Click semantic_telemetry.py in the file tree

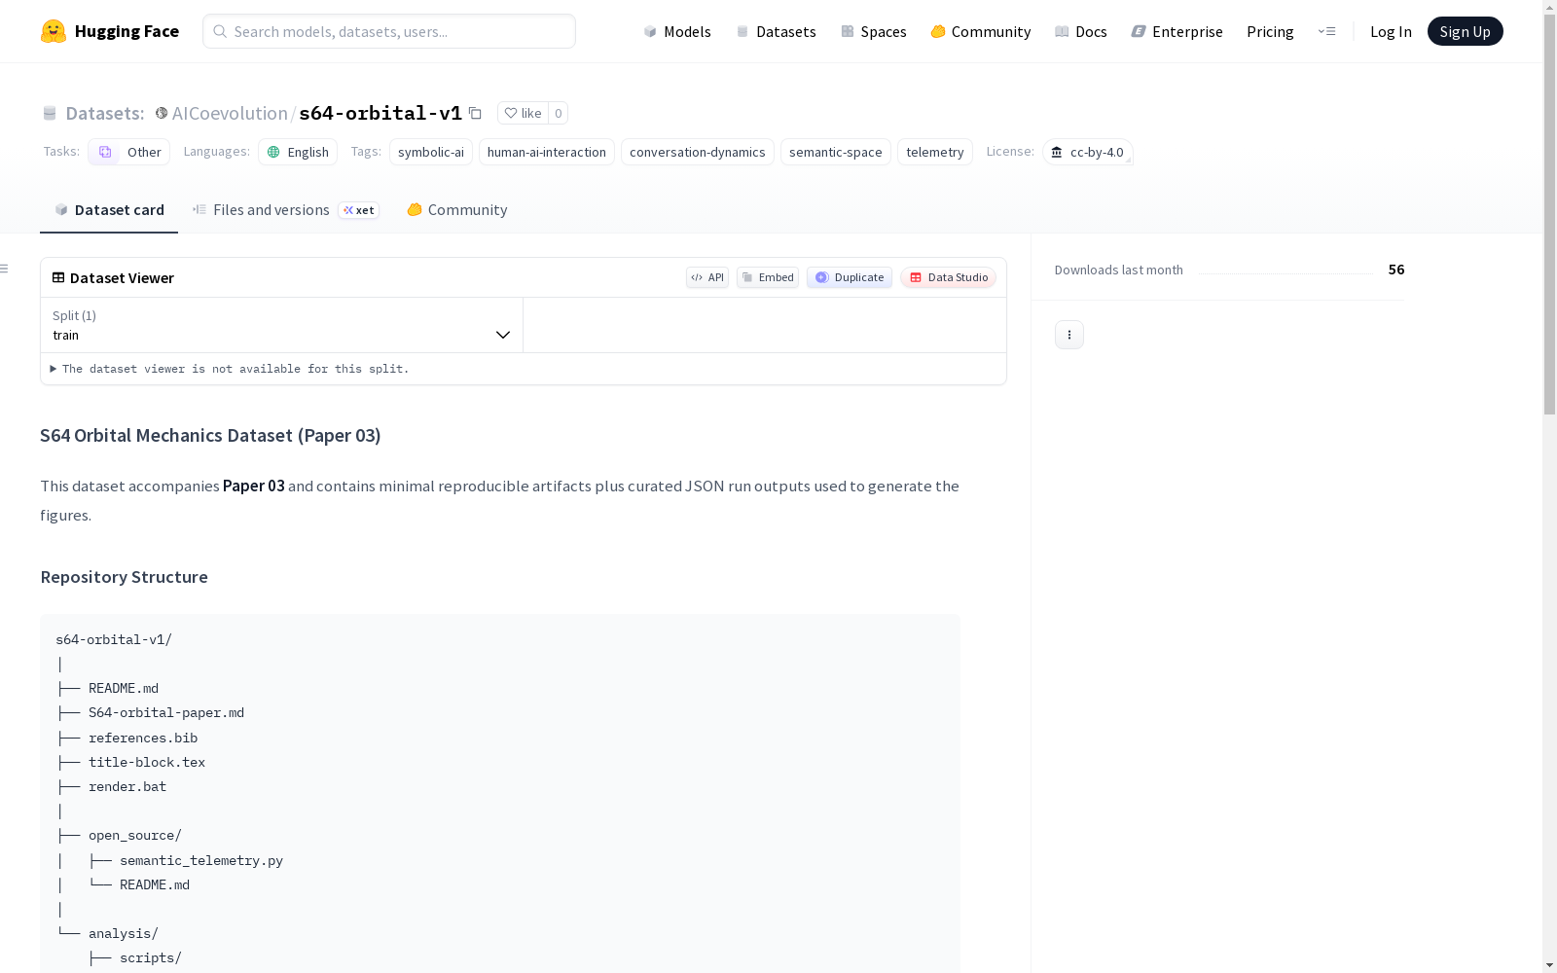(x=201, y=861)
